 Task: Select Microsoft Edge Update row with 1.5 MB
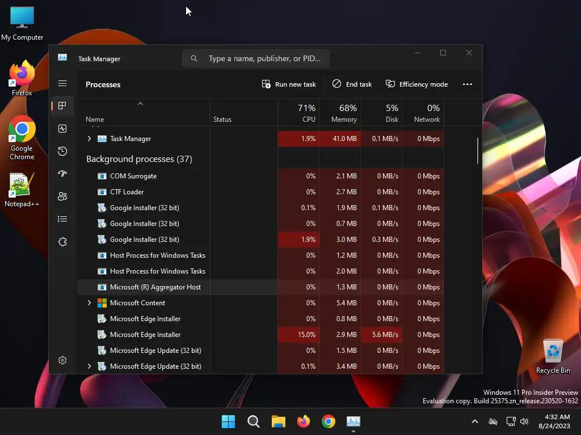[x=260, y=350]
